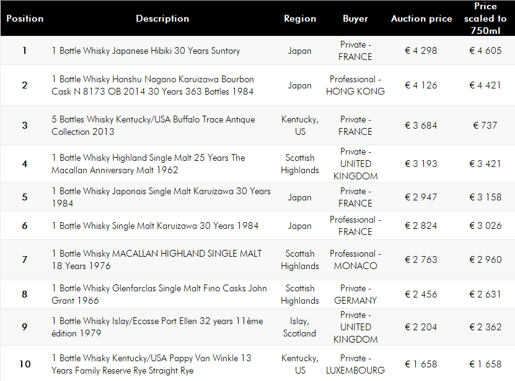The image size is (515, 381).
Task: Select the Pappy Van Winkle 13 Years description
Action: pos(151,364)
